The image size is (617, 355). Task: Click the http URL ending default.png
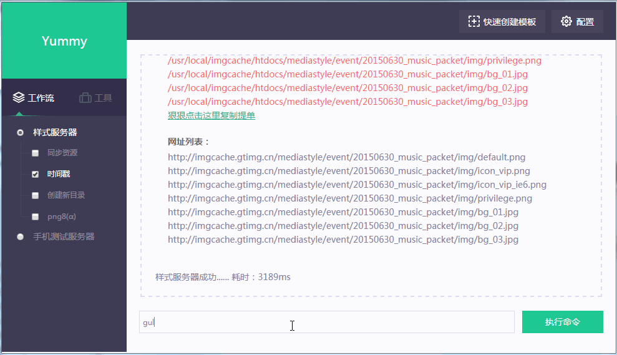coord(347,157)
